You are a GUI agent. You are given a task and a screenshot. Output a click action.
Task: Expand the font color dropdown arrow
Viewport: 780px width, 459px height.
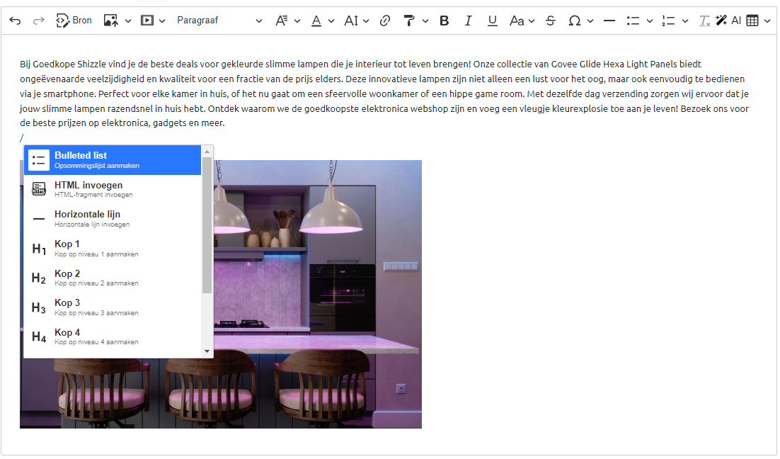[x=331, y=21]
